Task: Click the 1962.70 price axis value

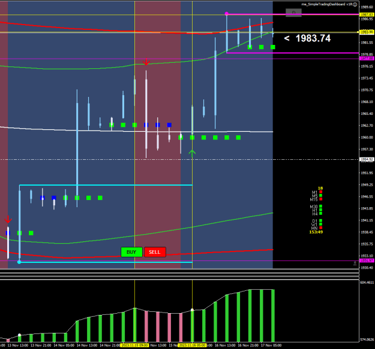Action: [367, 126]
